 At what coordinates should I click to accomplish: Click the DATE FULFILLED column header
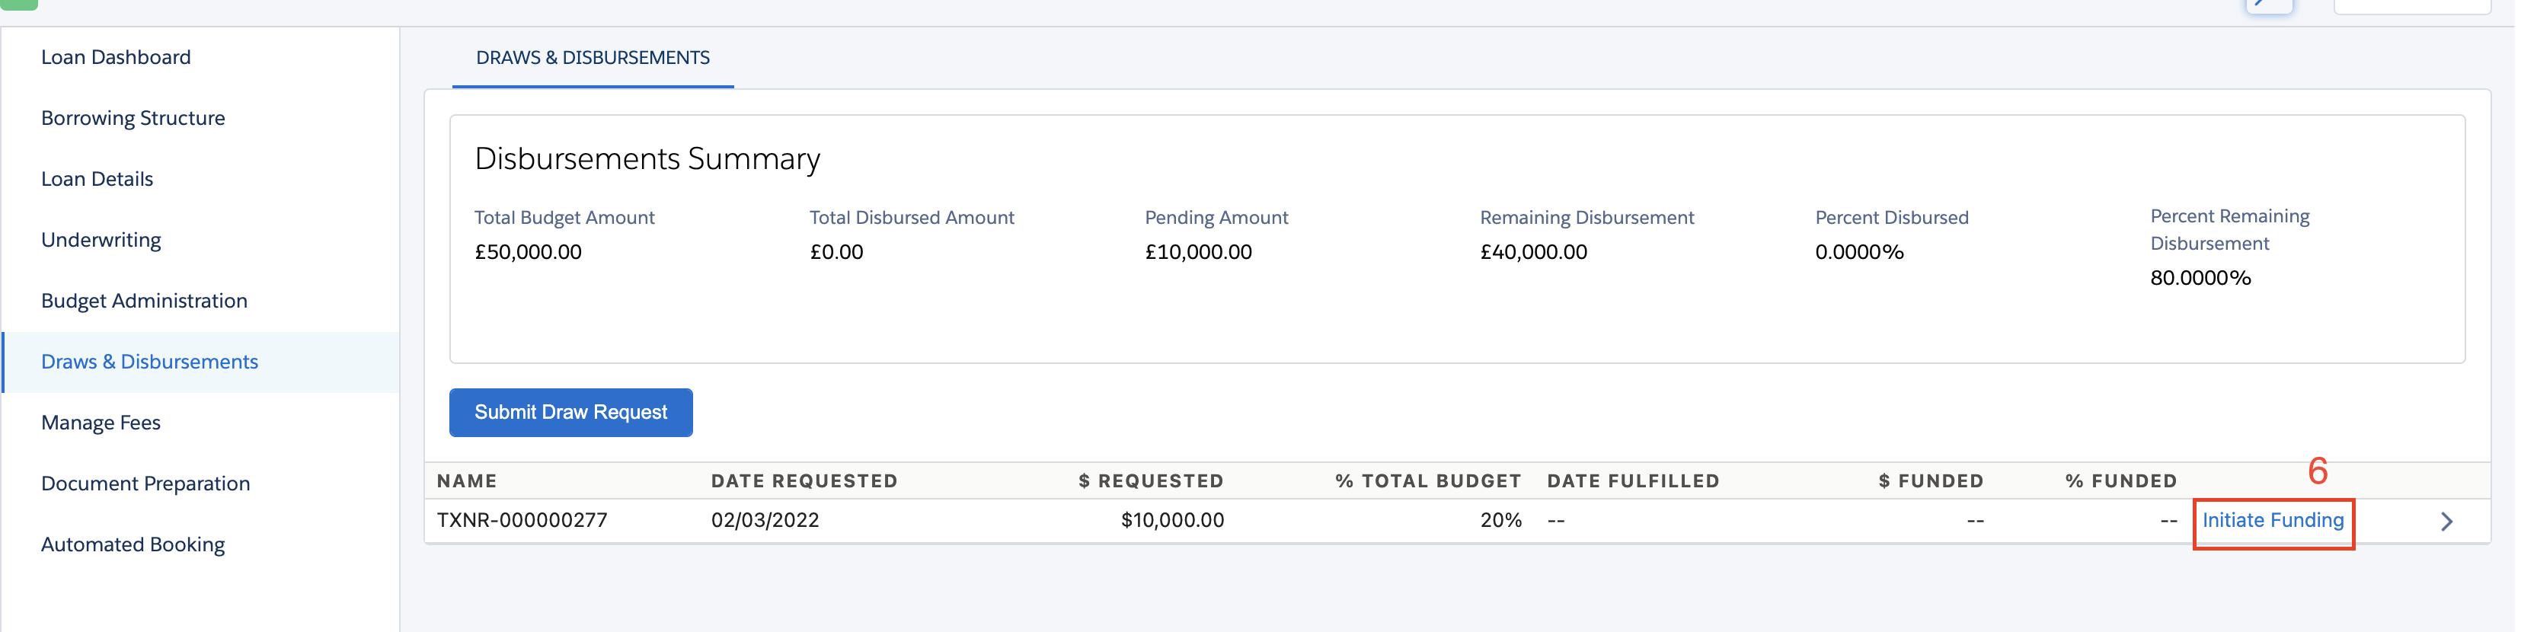(x=1634, y=480)
